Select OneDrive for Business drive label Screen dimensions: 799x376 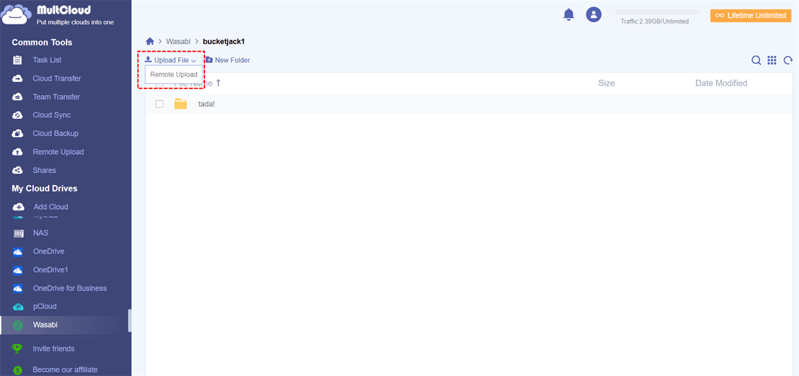click(70, 288)
